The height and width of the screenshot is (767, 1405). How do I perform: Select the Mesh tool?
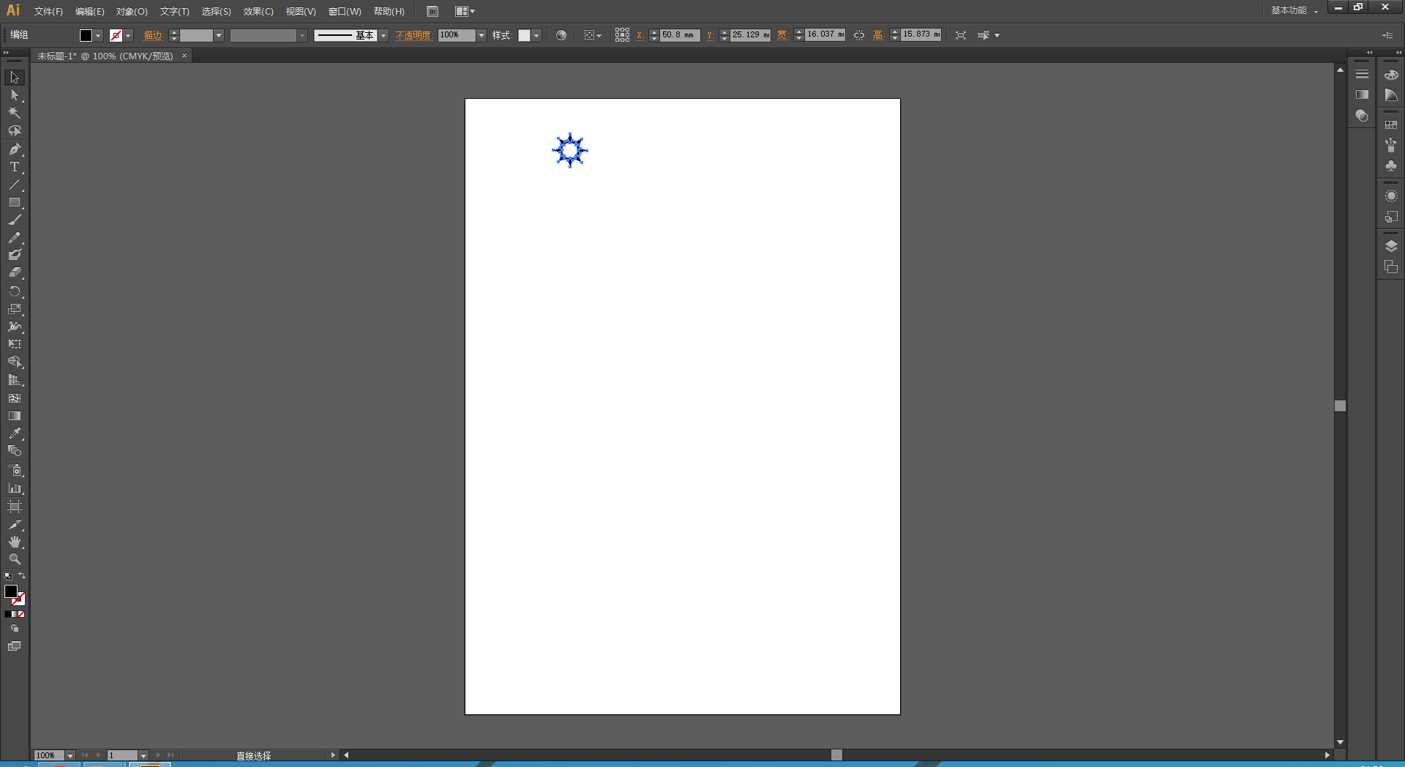pyautogui.click(x=15, y=398)
